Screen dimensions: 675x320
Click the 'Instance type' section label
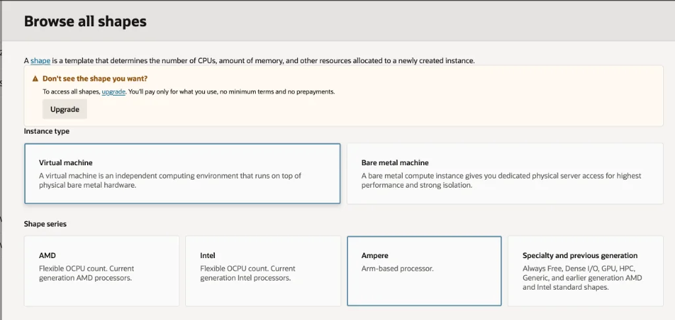tap(47, 132)
